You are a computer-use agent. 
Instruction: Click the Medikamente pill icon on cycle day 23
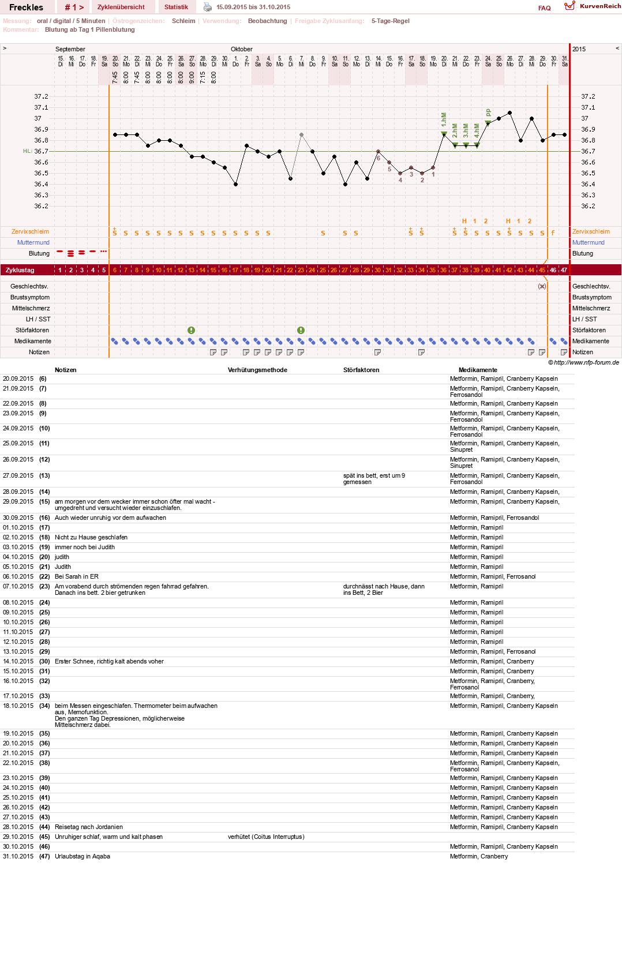click(301, 341)
